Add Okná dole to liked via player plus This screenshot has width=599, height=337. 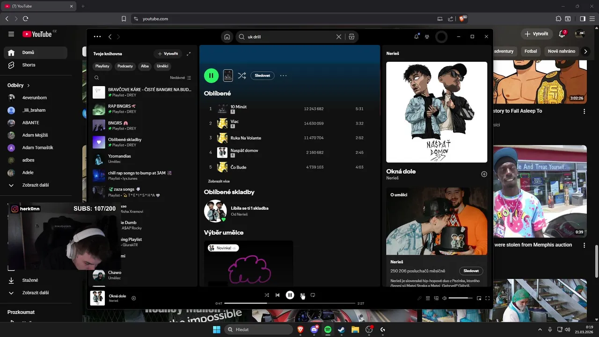134,298
